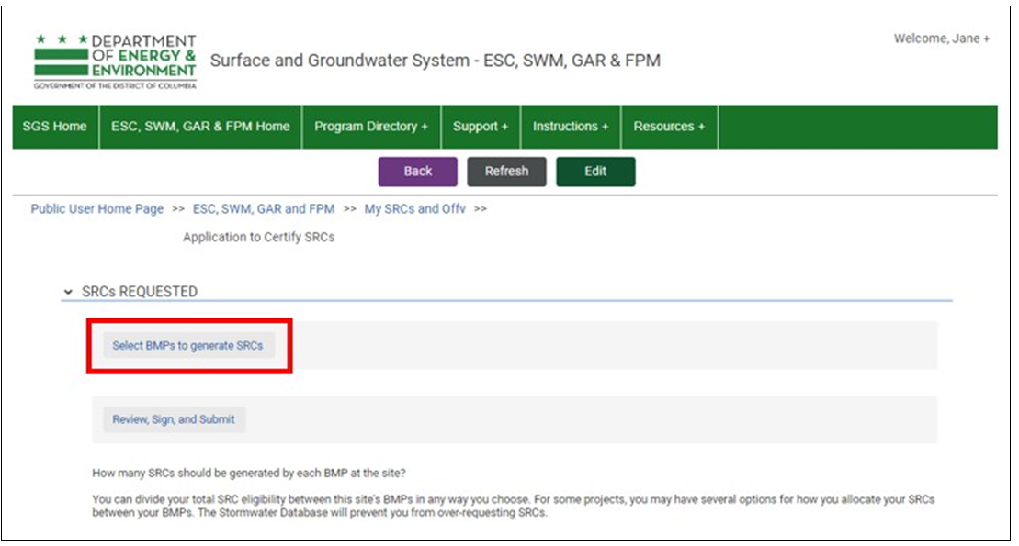Go to SGS Home in navigation bar
The height and width of the screenshot is (546, 1019).
(x=55, y=127)
